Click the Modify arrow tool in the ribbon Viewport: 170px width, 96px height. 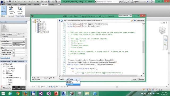(3, 10)
